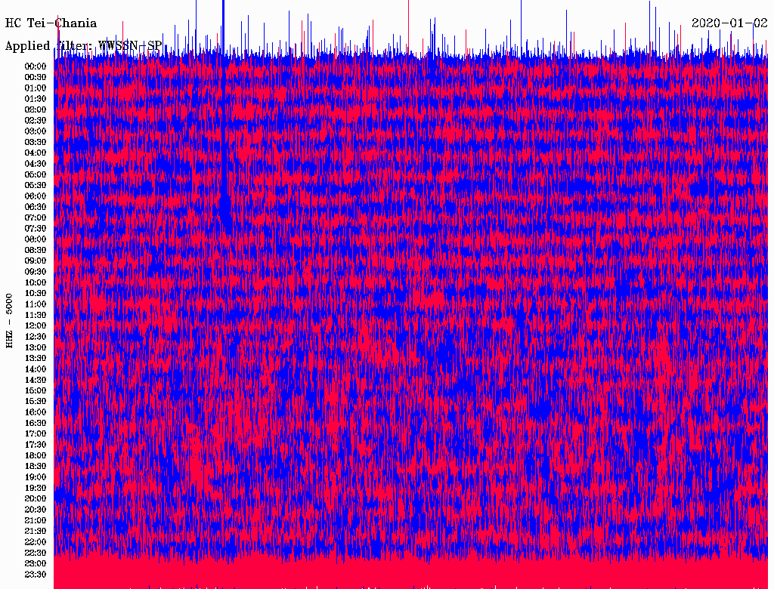Select the 06:30 time label

[36, 207]
